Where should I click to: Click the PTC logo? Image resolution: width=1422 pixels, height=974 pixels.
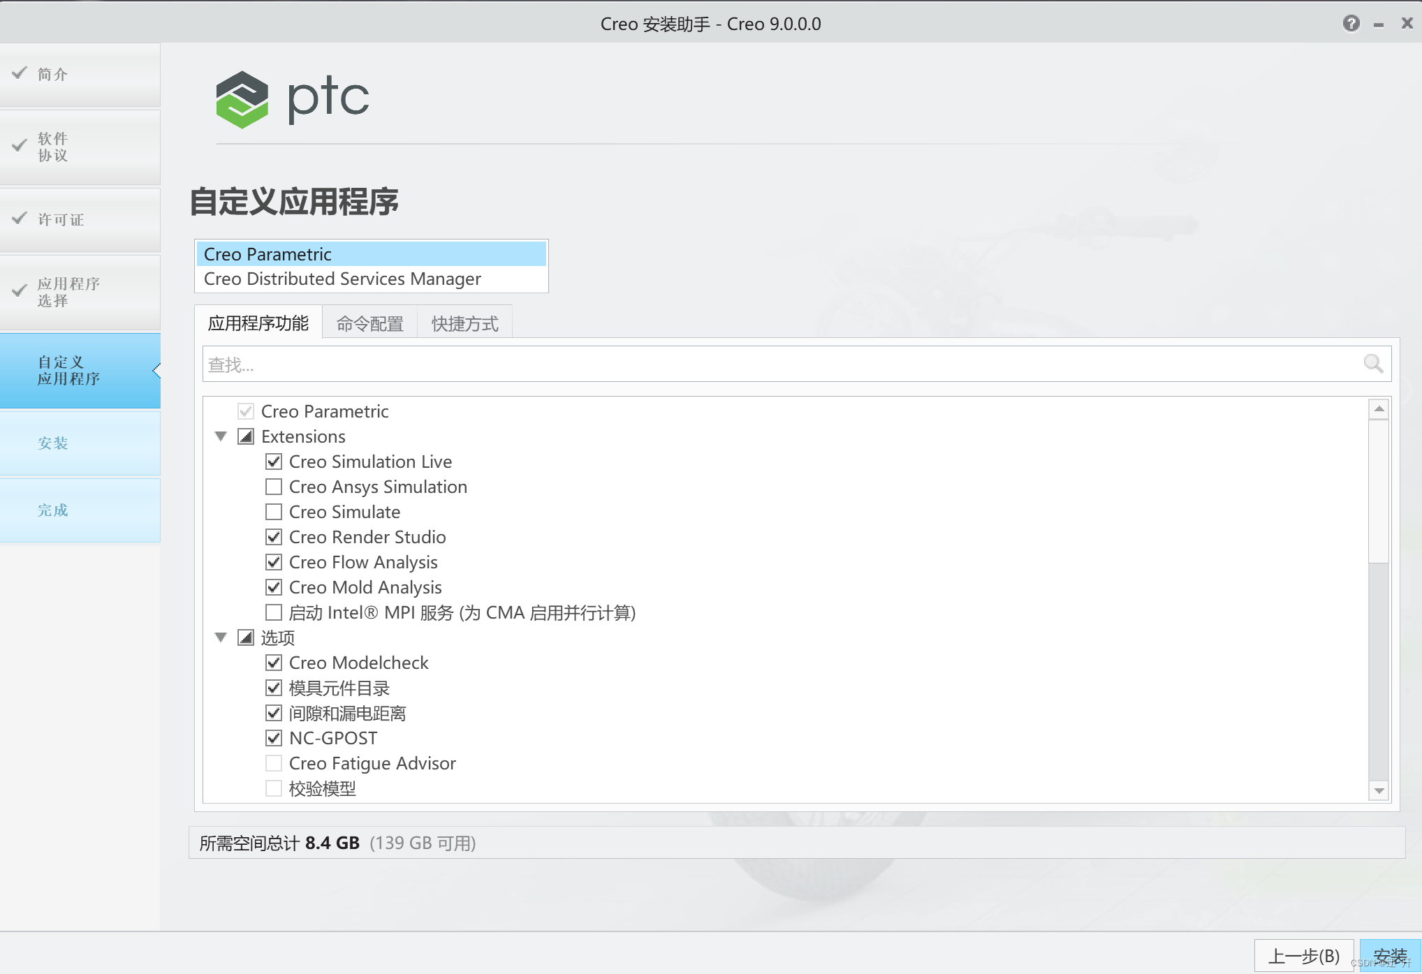[293, 99]
